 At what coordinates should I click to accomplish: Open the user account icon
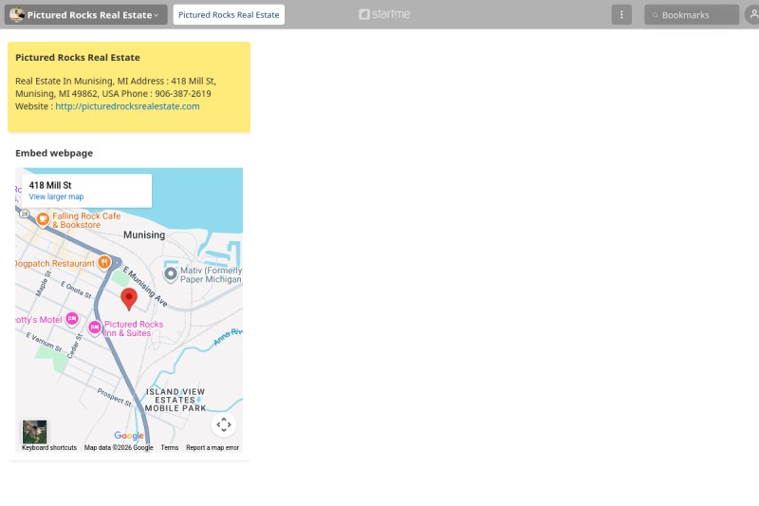(752, 14)
